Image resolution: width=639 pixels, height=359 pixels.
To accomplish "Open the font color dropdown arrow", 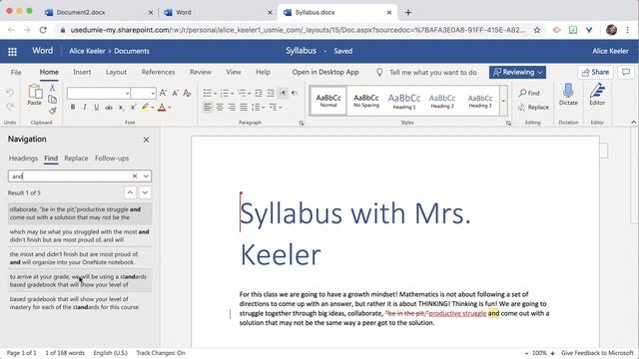I will pyautogui.click(x=170, y=108).
